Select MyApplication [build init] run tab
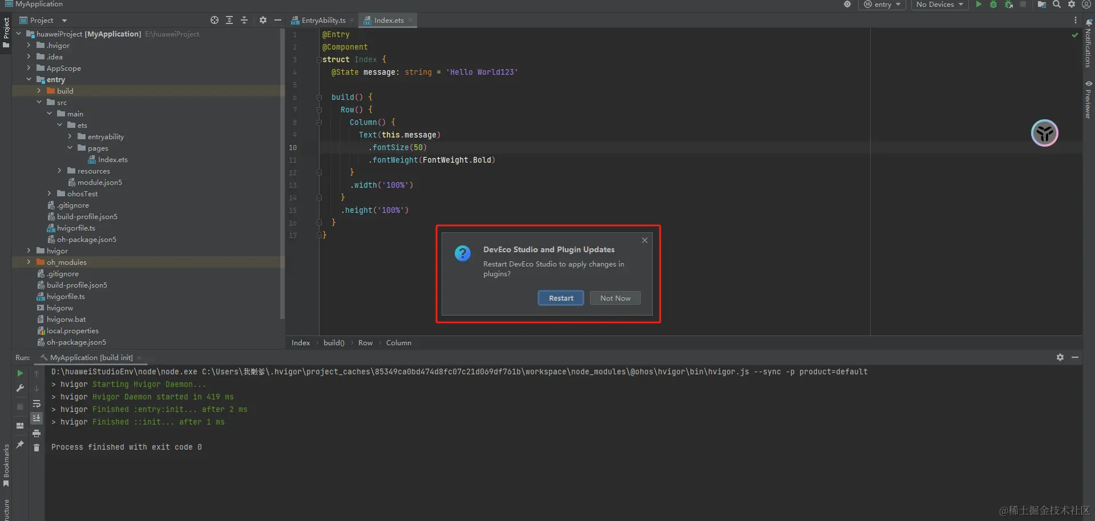The width and height of the screenshot is (1095, 521). coord(91,358)
